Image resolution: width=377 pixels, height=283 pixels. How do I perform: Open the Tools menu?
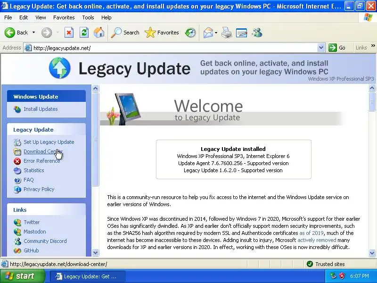(88, 17)
